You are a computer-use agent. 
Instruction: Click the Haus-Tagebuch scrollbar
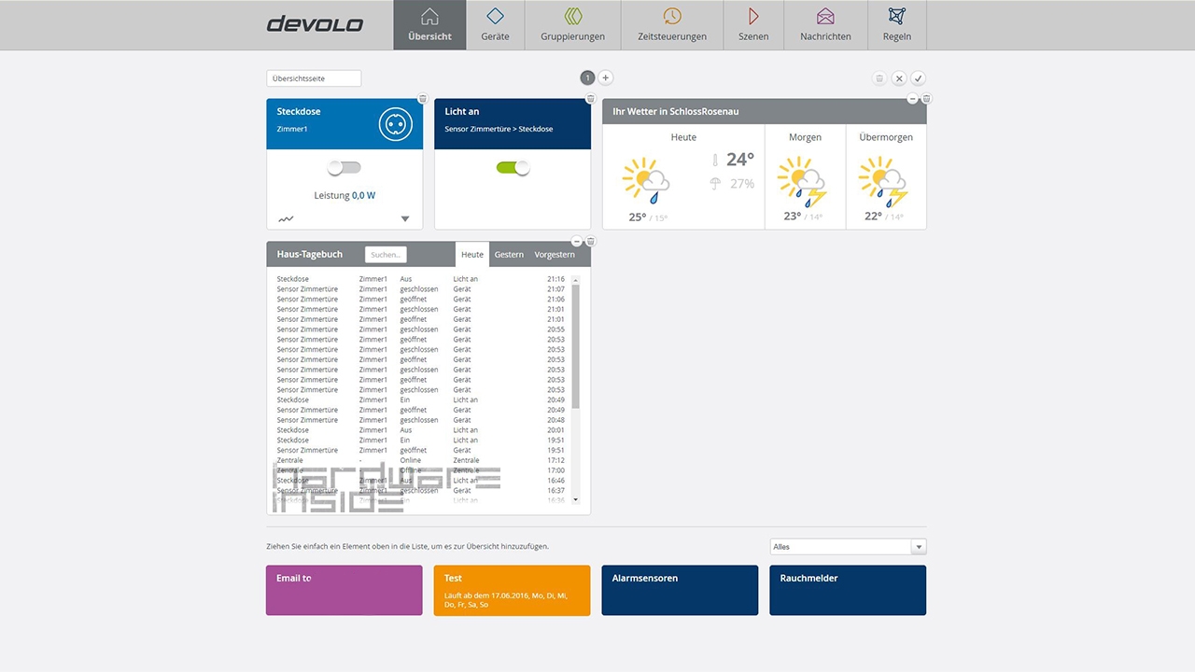576,345
